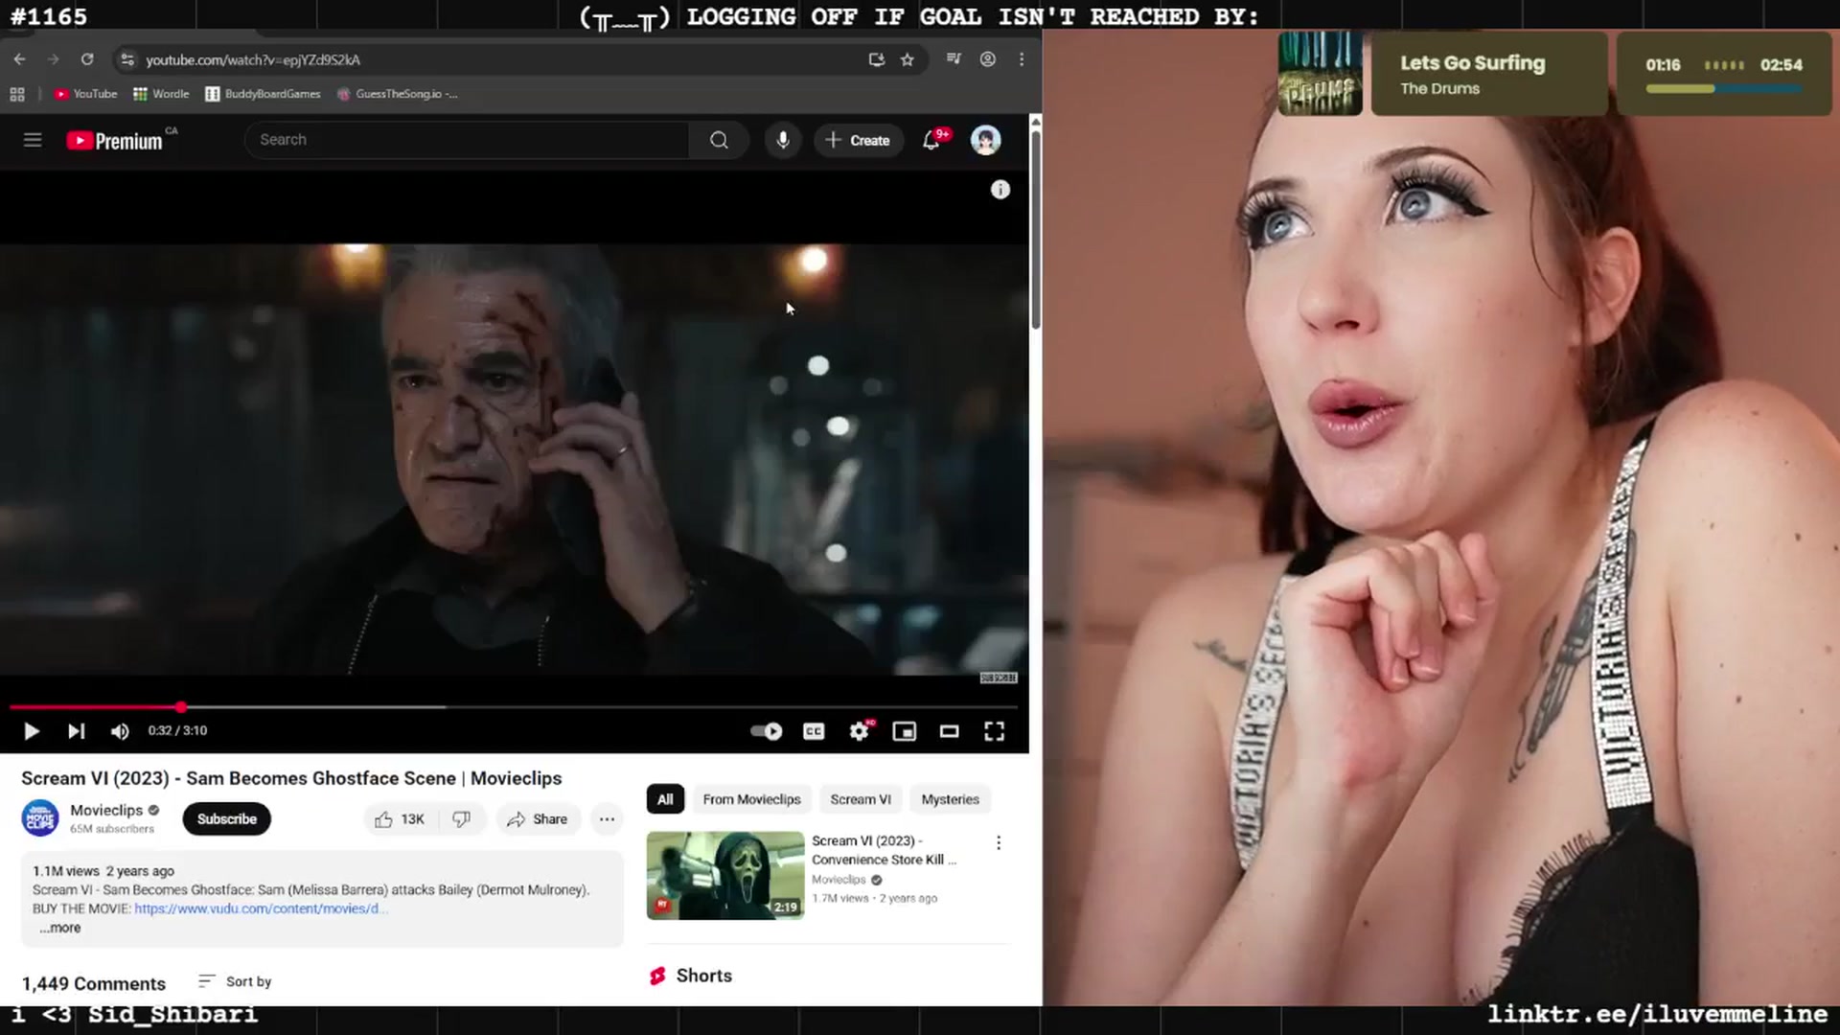Open video settings gear
The width and height of the screenshot is (1840, 1035).
coord(860,731)
